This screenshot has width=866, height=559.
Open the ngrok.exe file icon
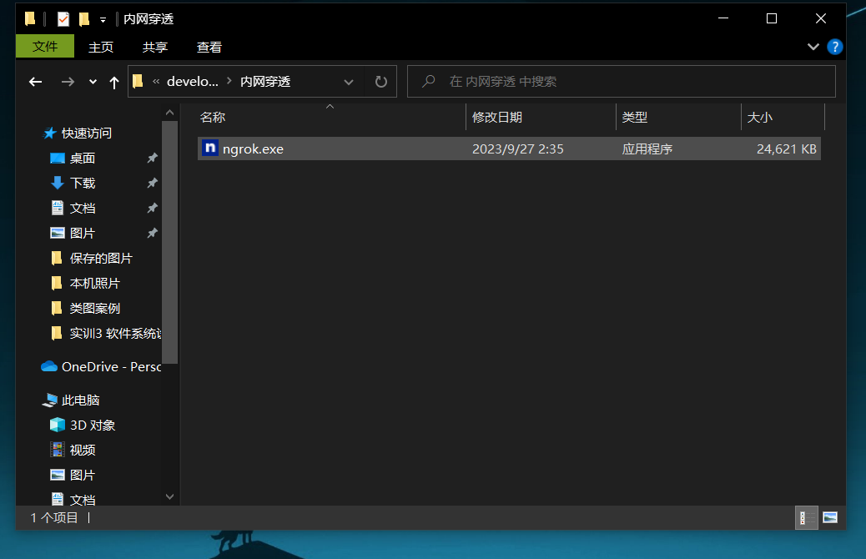tap(210, 148)
